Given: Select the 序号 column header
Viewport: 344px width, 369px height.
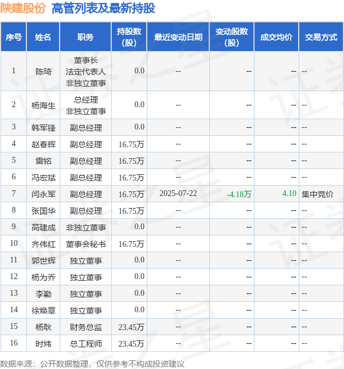Looking at the screenshot, I should 14,37.
